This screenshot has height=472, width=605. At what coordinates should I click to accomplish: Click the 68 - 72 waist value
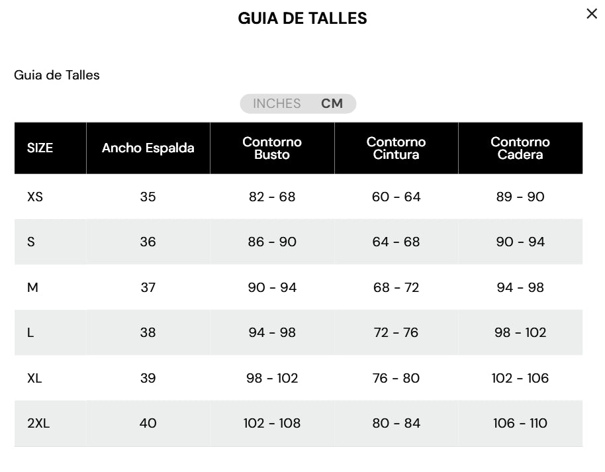[396, 287]
